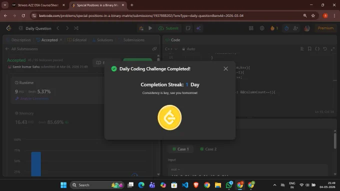The width and height of the screenshot is (340, 191).
Task: Click the Premium button
Action: [325, 28]
